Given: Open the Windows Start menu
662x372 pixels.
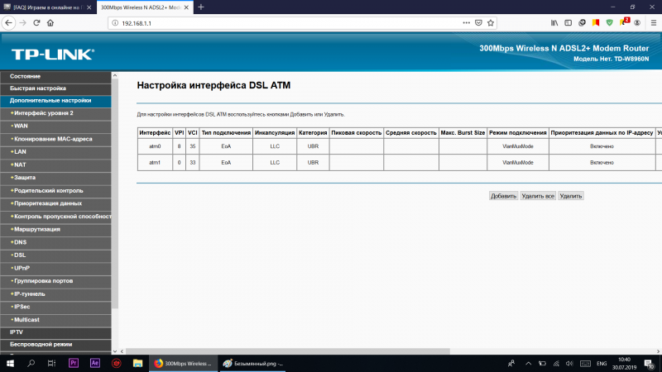Looking at the screenshot, I should point(10,363).
